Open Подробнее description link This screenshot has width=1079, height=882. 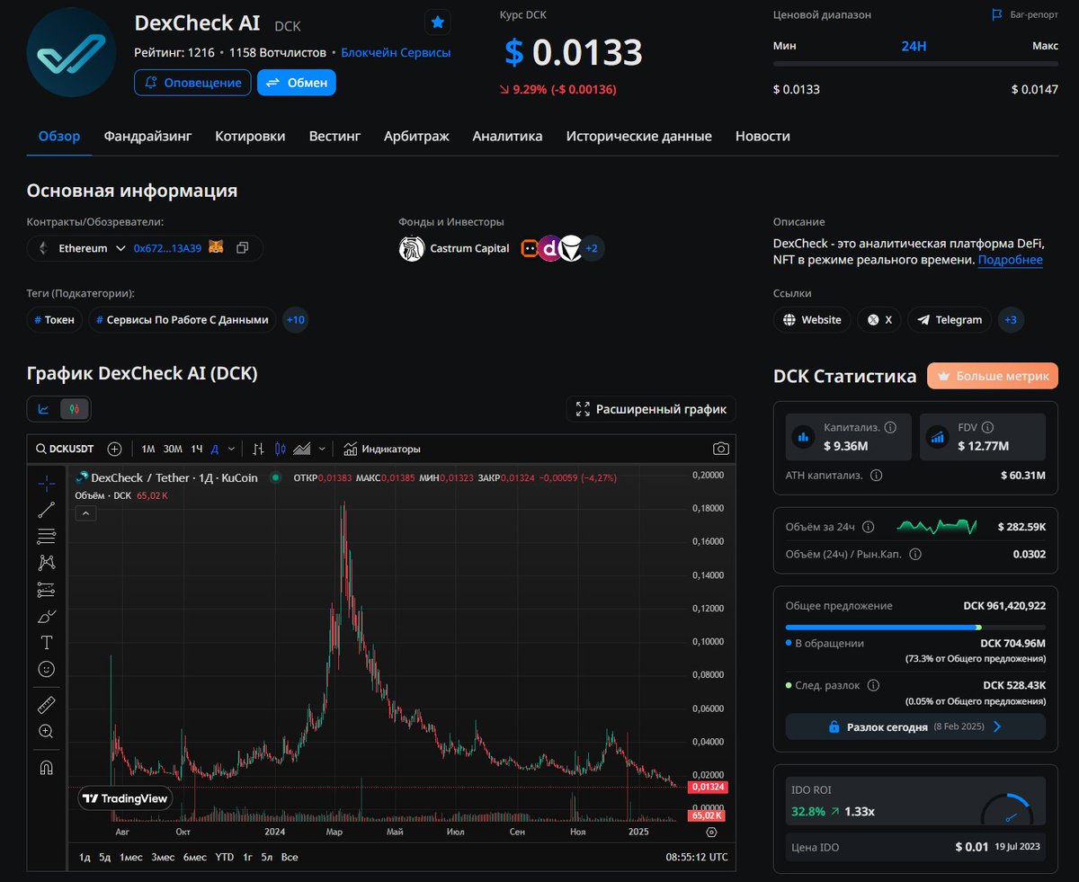(x=1011, y=260)
